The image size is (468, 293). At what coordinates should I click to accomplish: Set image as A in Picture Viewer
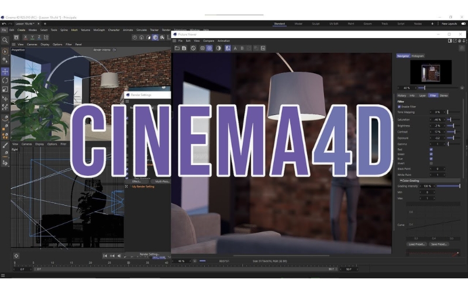point(235,48)
